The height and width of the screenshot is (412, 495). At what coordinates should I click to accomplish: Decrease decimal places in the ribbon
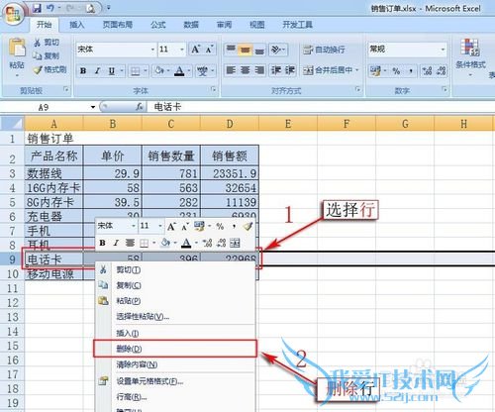441,70
